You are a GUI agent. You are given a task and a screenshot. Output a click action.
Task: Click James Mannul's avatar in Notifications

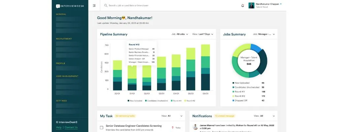point(195,127)
